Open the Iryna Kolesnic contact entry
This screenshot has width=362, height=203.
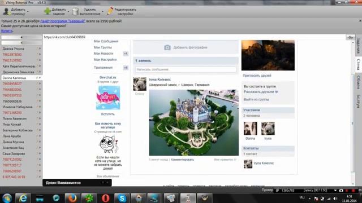click(x=264, y=163)
